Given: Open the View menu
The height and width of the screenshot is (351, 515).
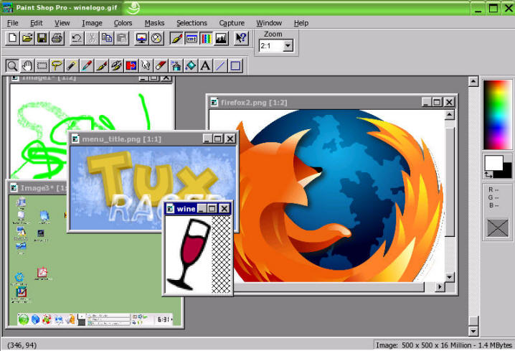Looking at the screenshot, I should [x=62, y=23].
